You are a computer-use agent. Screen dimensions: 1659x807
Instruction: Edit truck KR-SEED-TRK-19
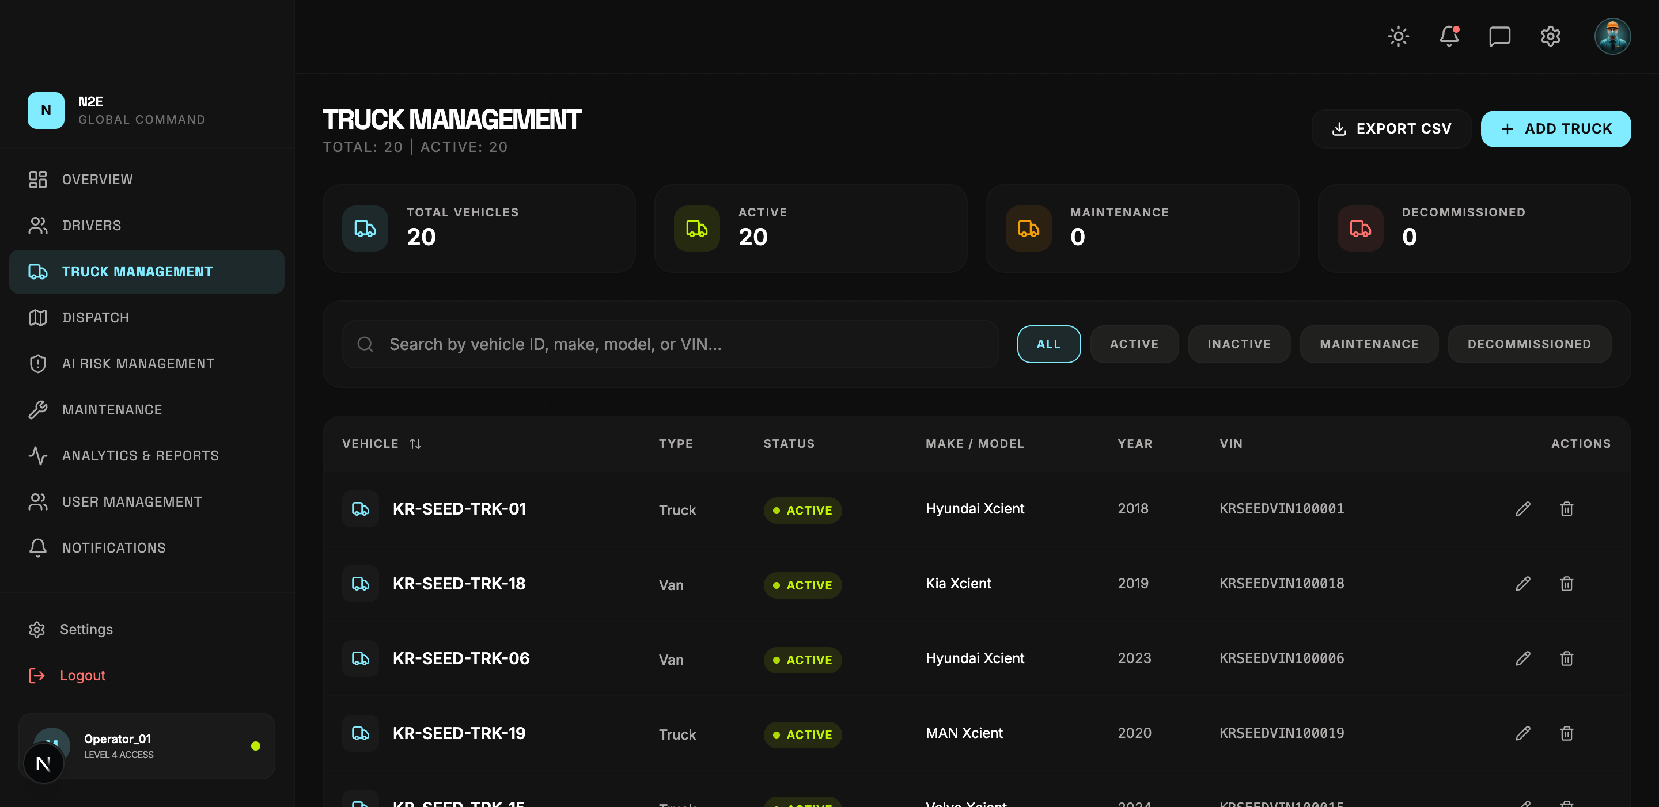click(x=1522, y=733)
